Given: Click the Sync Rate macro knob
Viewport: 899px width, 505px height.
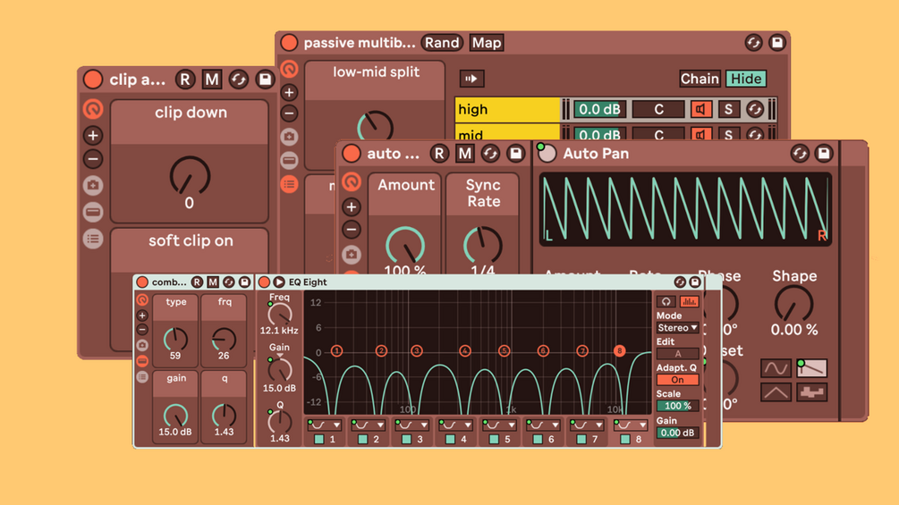Looking at the screenshot, I should [x=483, y=246].
